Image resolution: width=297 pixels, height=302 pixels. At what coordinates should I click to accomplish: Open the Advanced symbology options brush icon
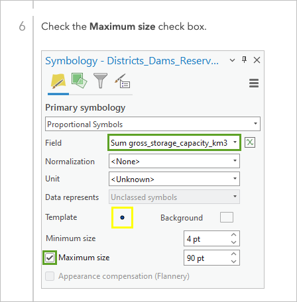[x=122, y=81]
